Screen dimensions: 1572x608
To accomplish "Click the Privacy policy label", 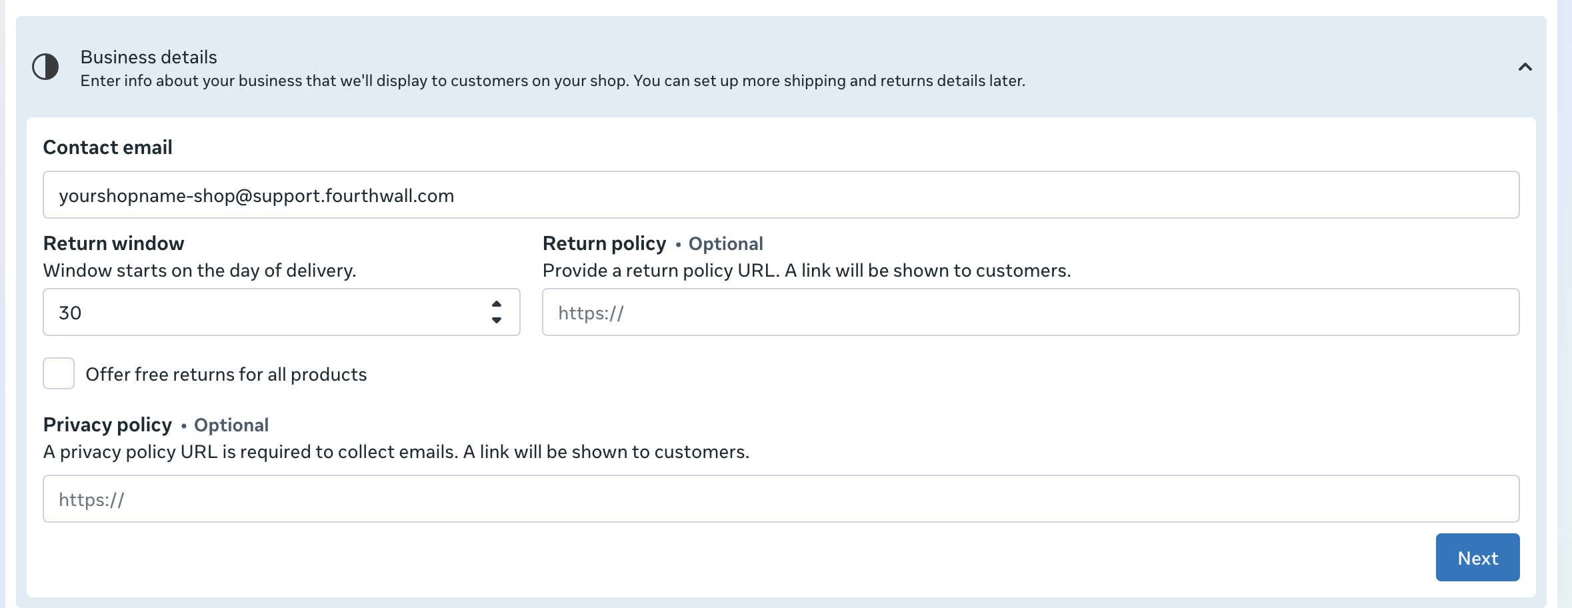I will coord(108,425).
